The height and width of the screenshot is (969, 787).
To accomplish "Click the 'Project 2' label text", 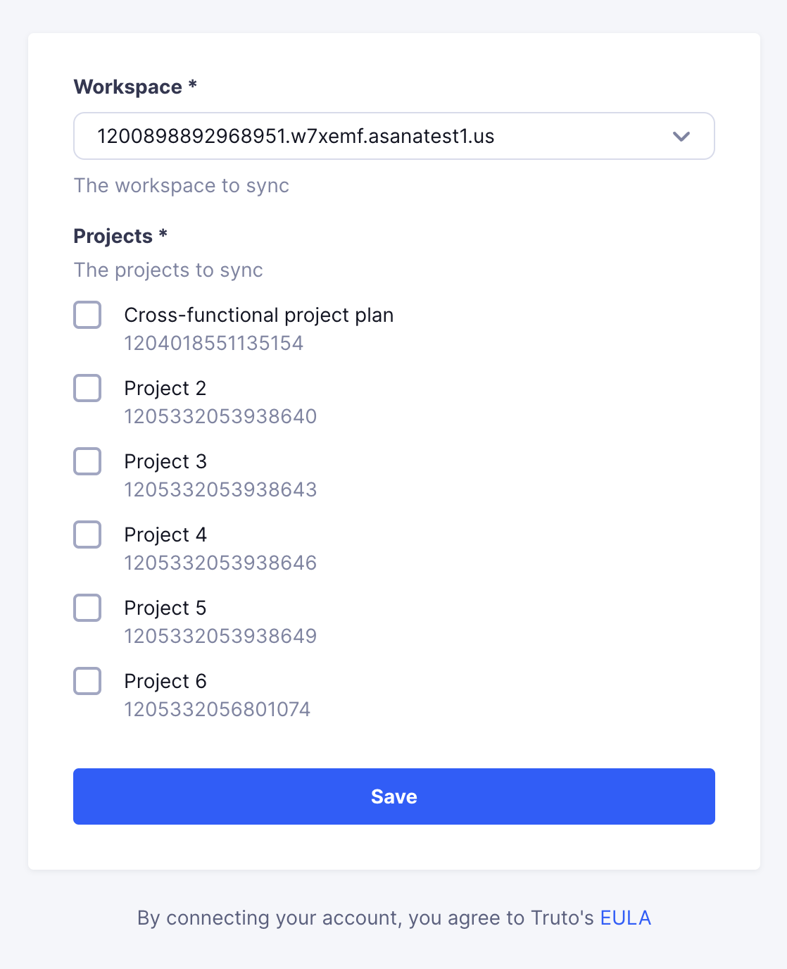I will [165, 388].
